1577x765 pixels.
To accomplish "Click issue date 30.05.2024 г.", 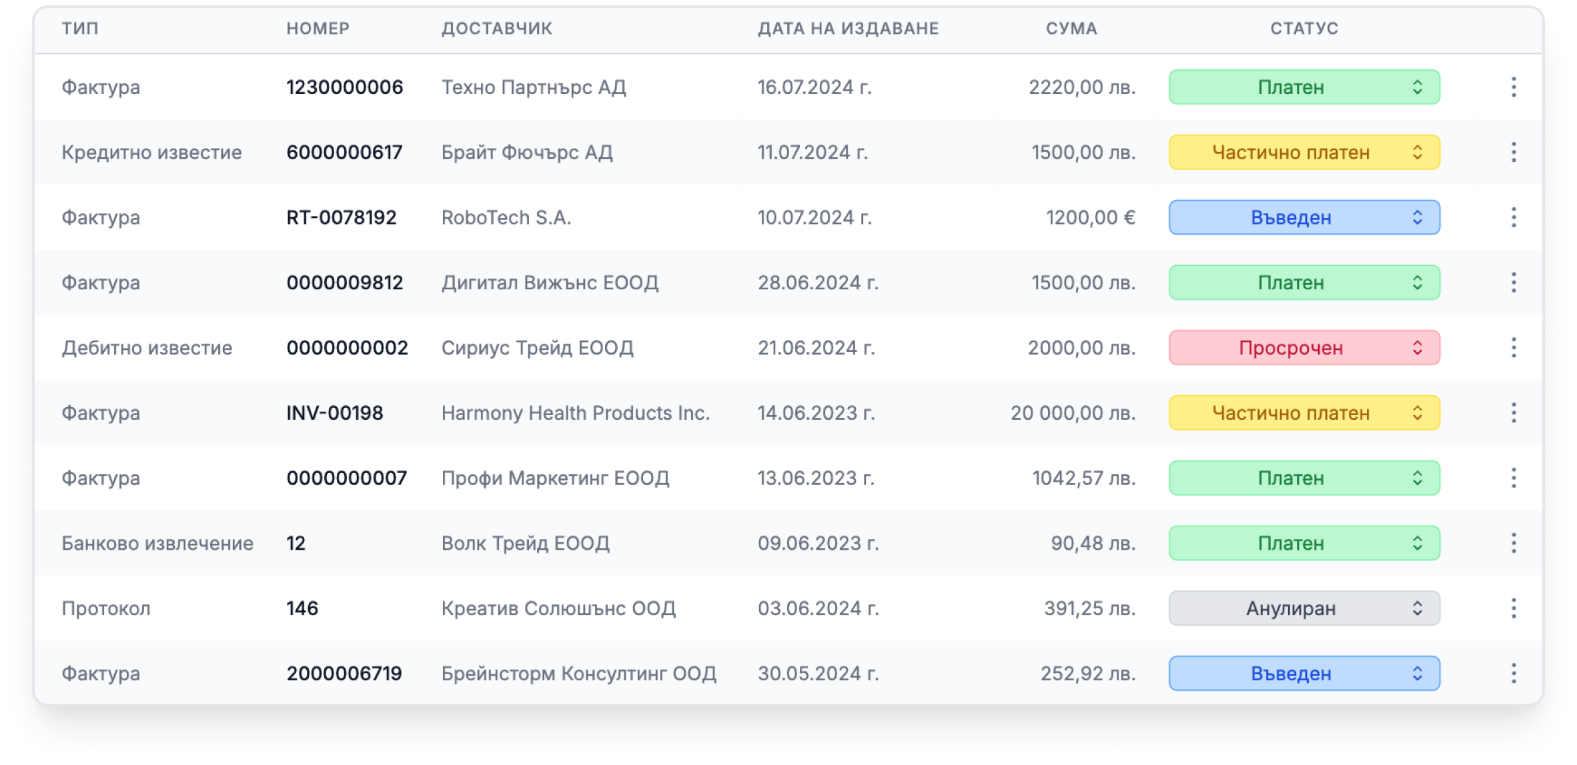I will [818, 674].
